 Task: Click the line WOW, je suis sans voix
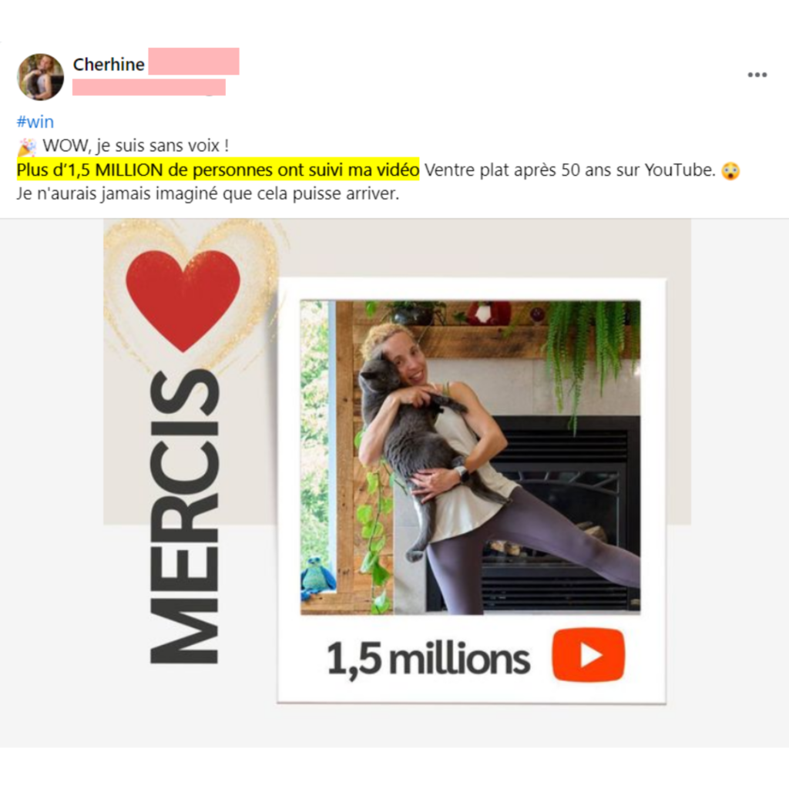pos(136,146)
